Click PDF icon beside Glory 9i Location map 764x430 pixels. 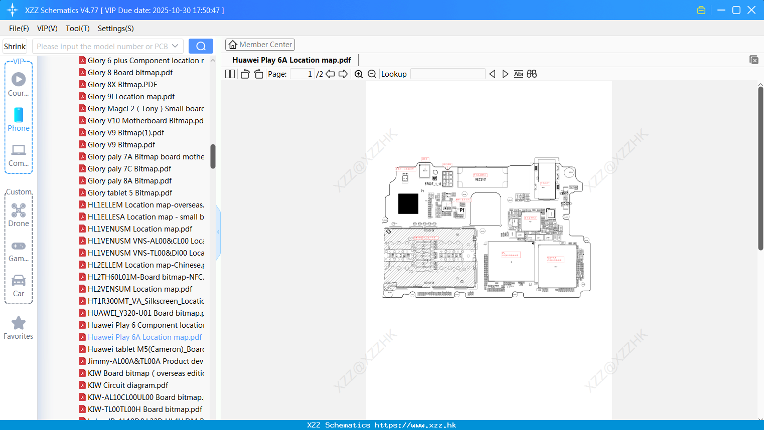coord(82,96)
